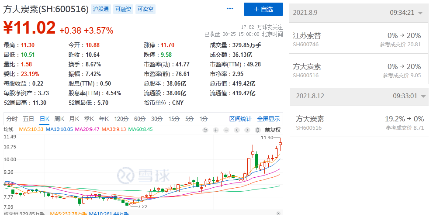Toggle the 可卖空 tag
Image resolution: width=433 pixels, height=217 pixels.
click(145, 9)
